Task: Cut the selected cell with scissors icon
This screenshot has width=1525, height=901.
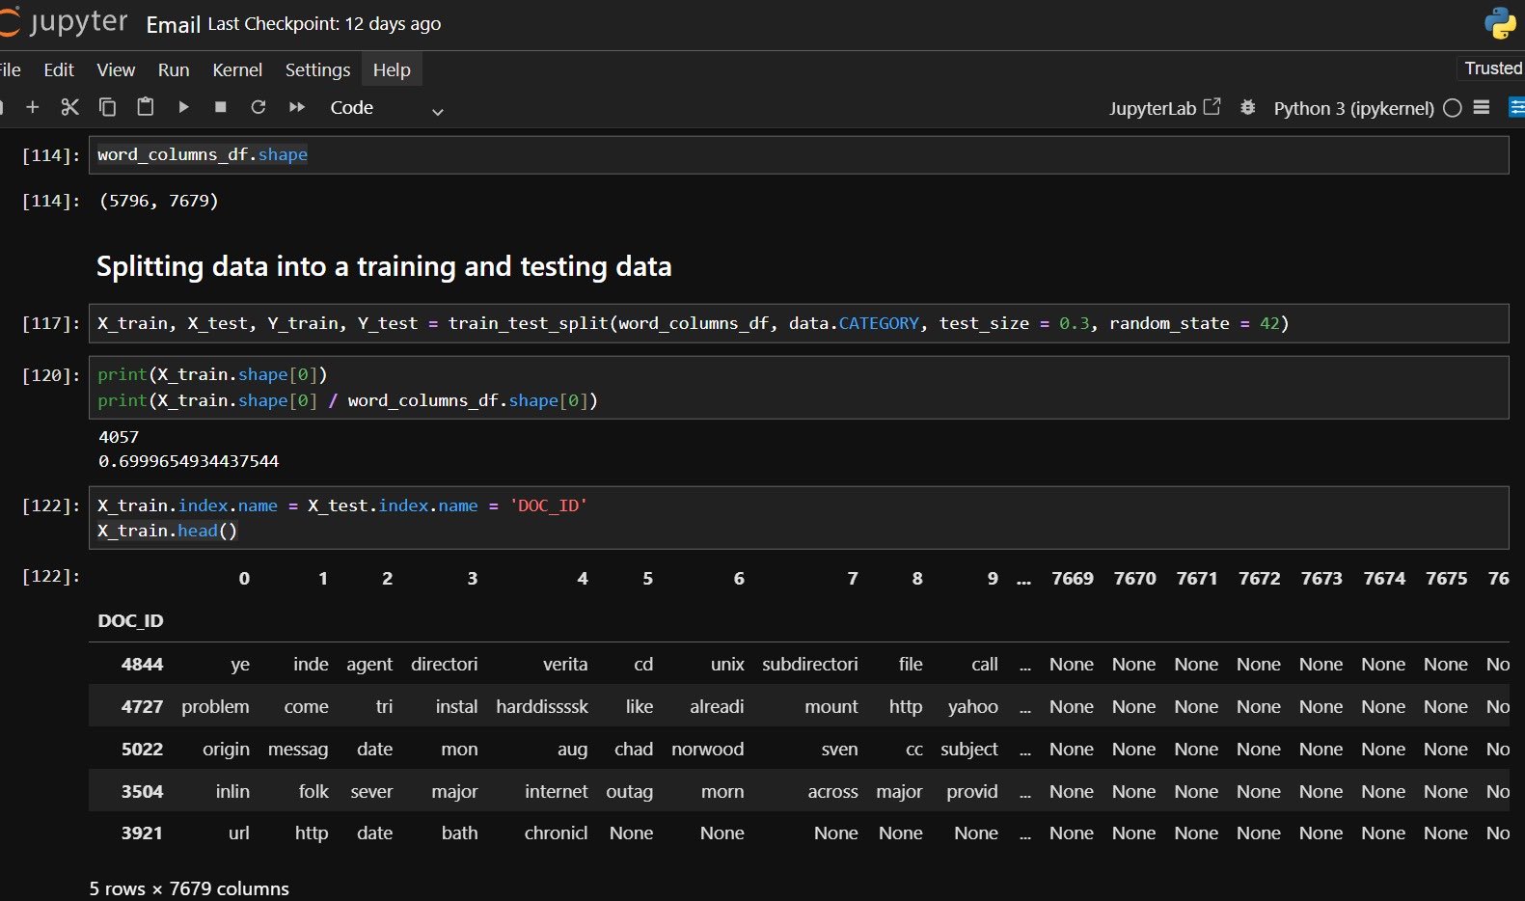Action: pyautogui.click(x=69, y=107)
